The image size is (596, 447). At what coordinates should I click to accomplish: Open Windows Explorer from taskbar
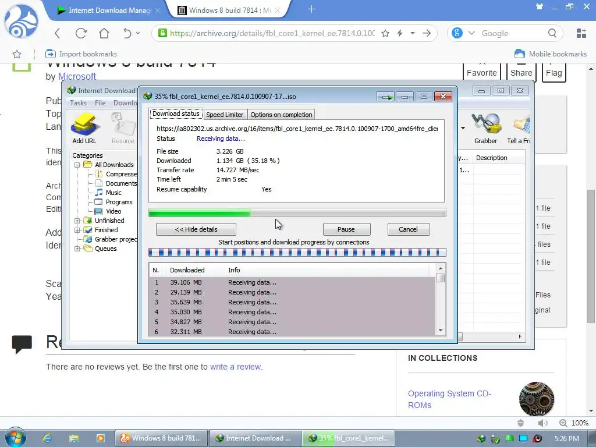coord(74,438)
